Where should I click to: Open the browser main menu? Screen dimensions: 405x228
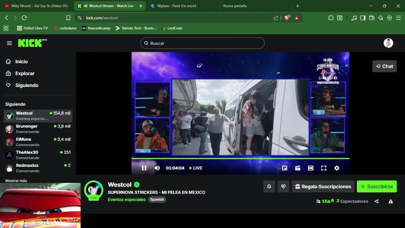(x=398, y=18)
